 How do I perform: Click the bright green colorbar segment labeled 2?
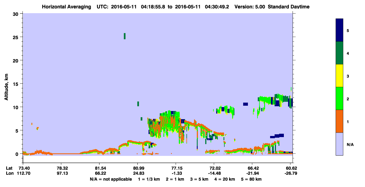coord(339,98)
